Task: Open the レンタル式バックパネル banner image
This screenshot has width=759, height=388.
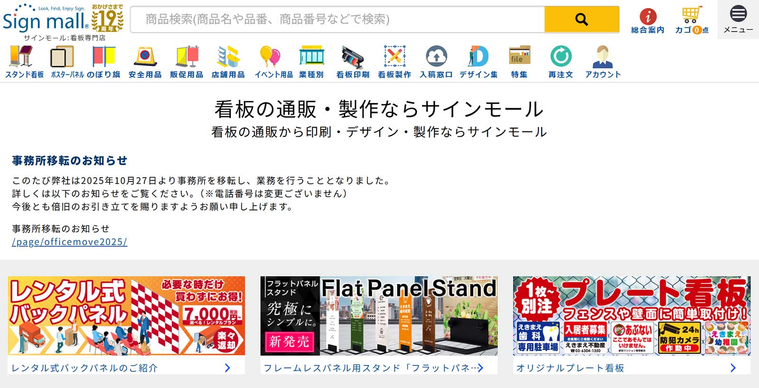Action: pyautogui.click(x=126, y=316)
